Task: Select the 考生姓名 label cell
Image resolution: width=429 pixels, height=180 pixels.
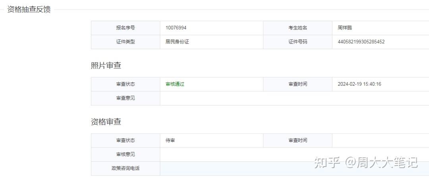Action: (x=298, y=28)
